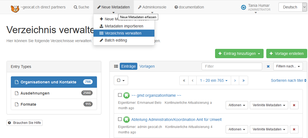Switch to the Einträge tab

click(x=128, y=66)
